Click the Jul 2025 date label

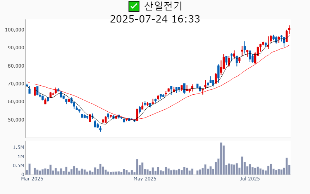[250, 179]
